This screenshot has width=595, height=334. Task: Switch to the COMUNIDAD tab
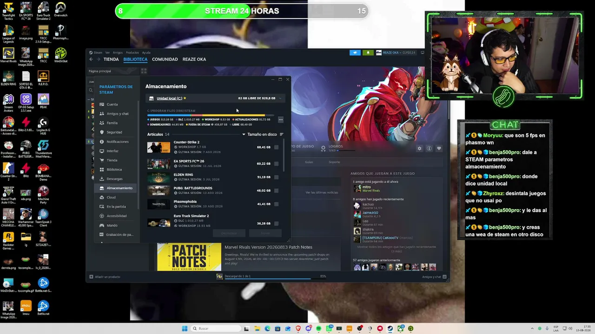[165, 59]
